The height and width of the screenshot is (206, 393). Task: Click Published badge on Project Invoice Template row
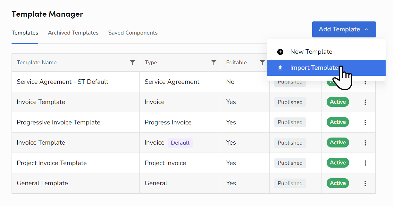[290, 163]
